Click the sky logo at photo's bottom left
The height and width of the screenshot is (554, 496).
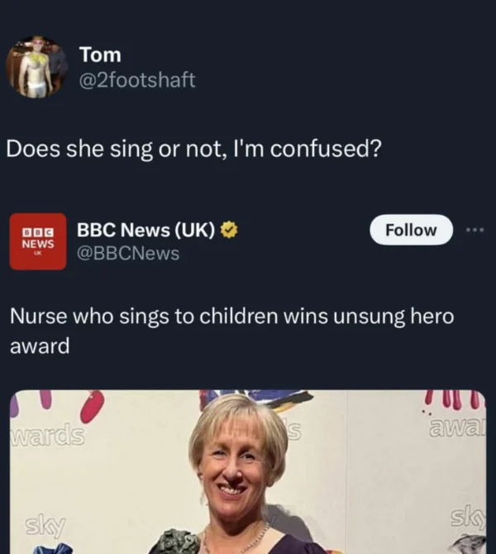click(41, 525)
